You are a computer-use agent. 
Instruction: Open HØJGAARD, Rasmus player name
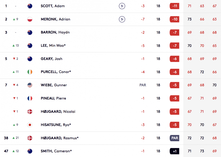[x=60, y=138]
